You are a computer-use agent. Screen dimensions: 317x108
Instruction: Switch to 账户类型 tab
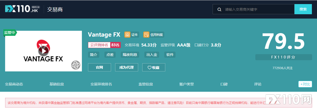click(x=187, y=84)
